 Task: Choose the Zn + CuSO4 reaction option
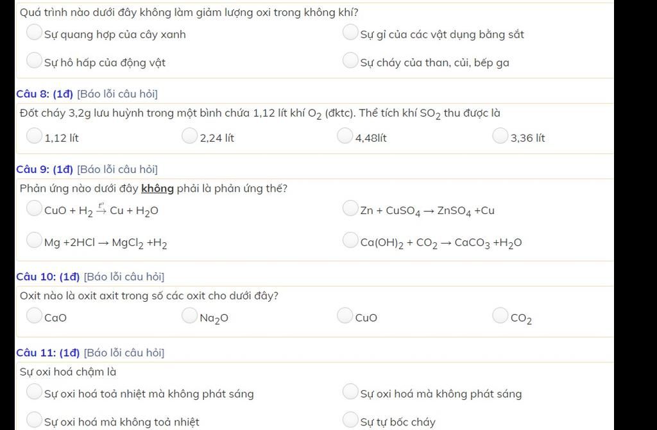click(x=350, y=209)
